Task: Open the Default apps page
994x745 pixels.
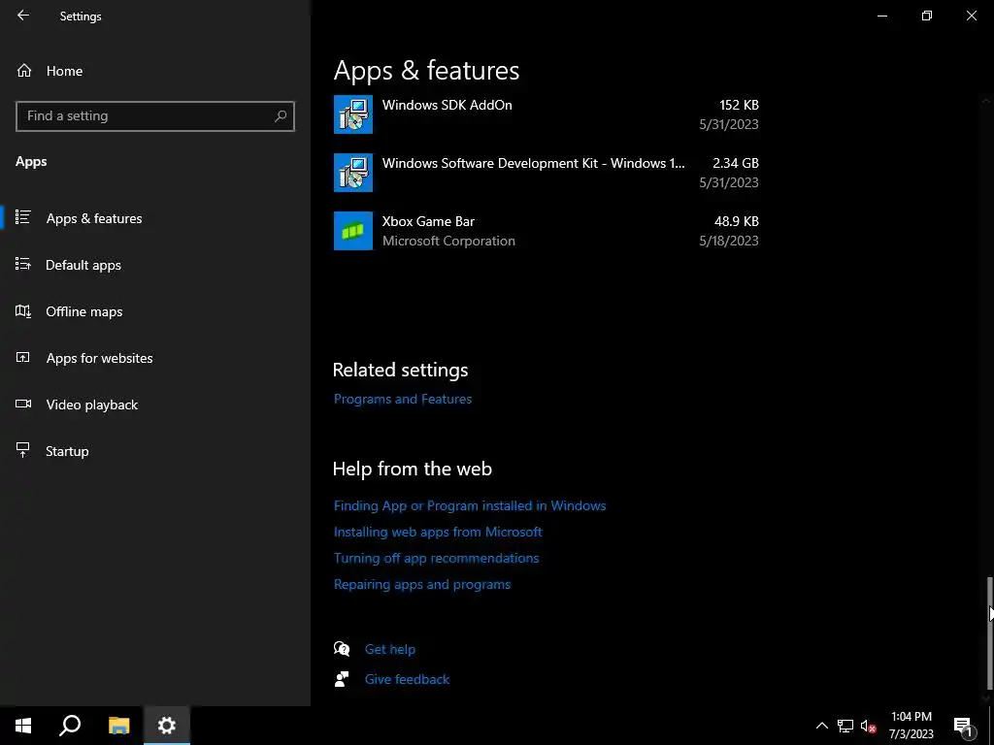Action: click(x=83, y=265)
